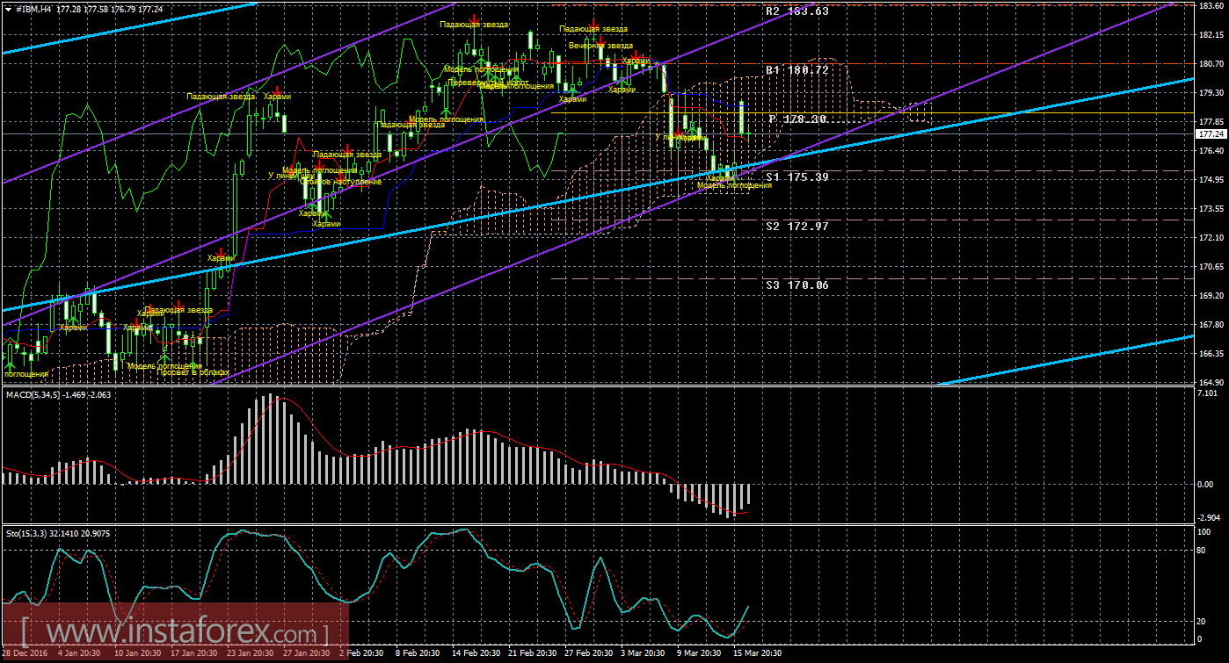The height and width of the screenshot is (663, 1229).
Task: Click the S2 172.97 support label
Action: point(796,226)
